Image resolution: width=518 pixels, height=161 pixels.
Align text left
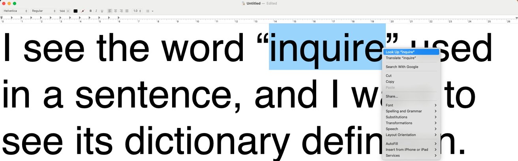tap(110, 11)
